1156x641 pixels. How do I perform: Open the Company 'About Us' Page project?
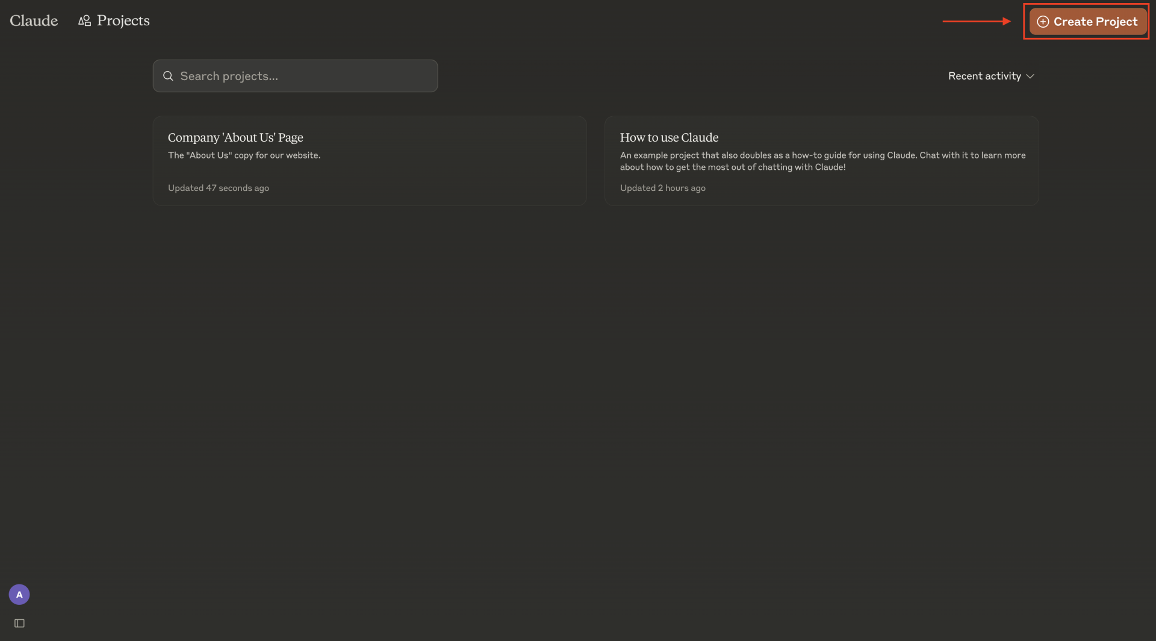pos(369,160)
